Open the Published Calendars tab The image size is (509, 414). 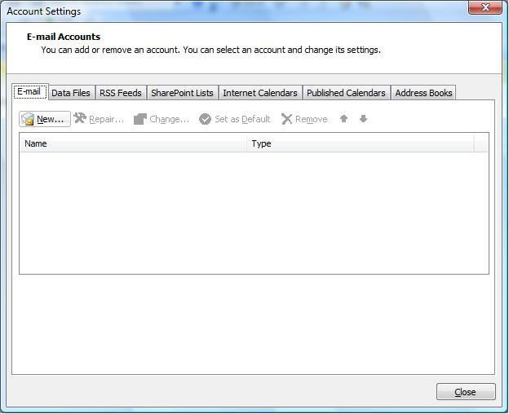pos(346,93)
